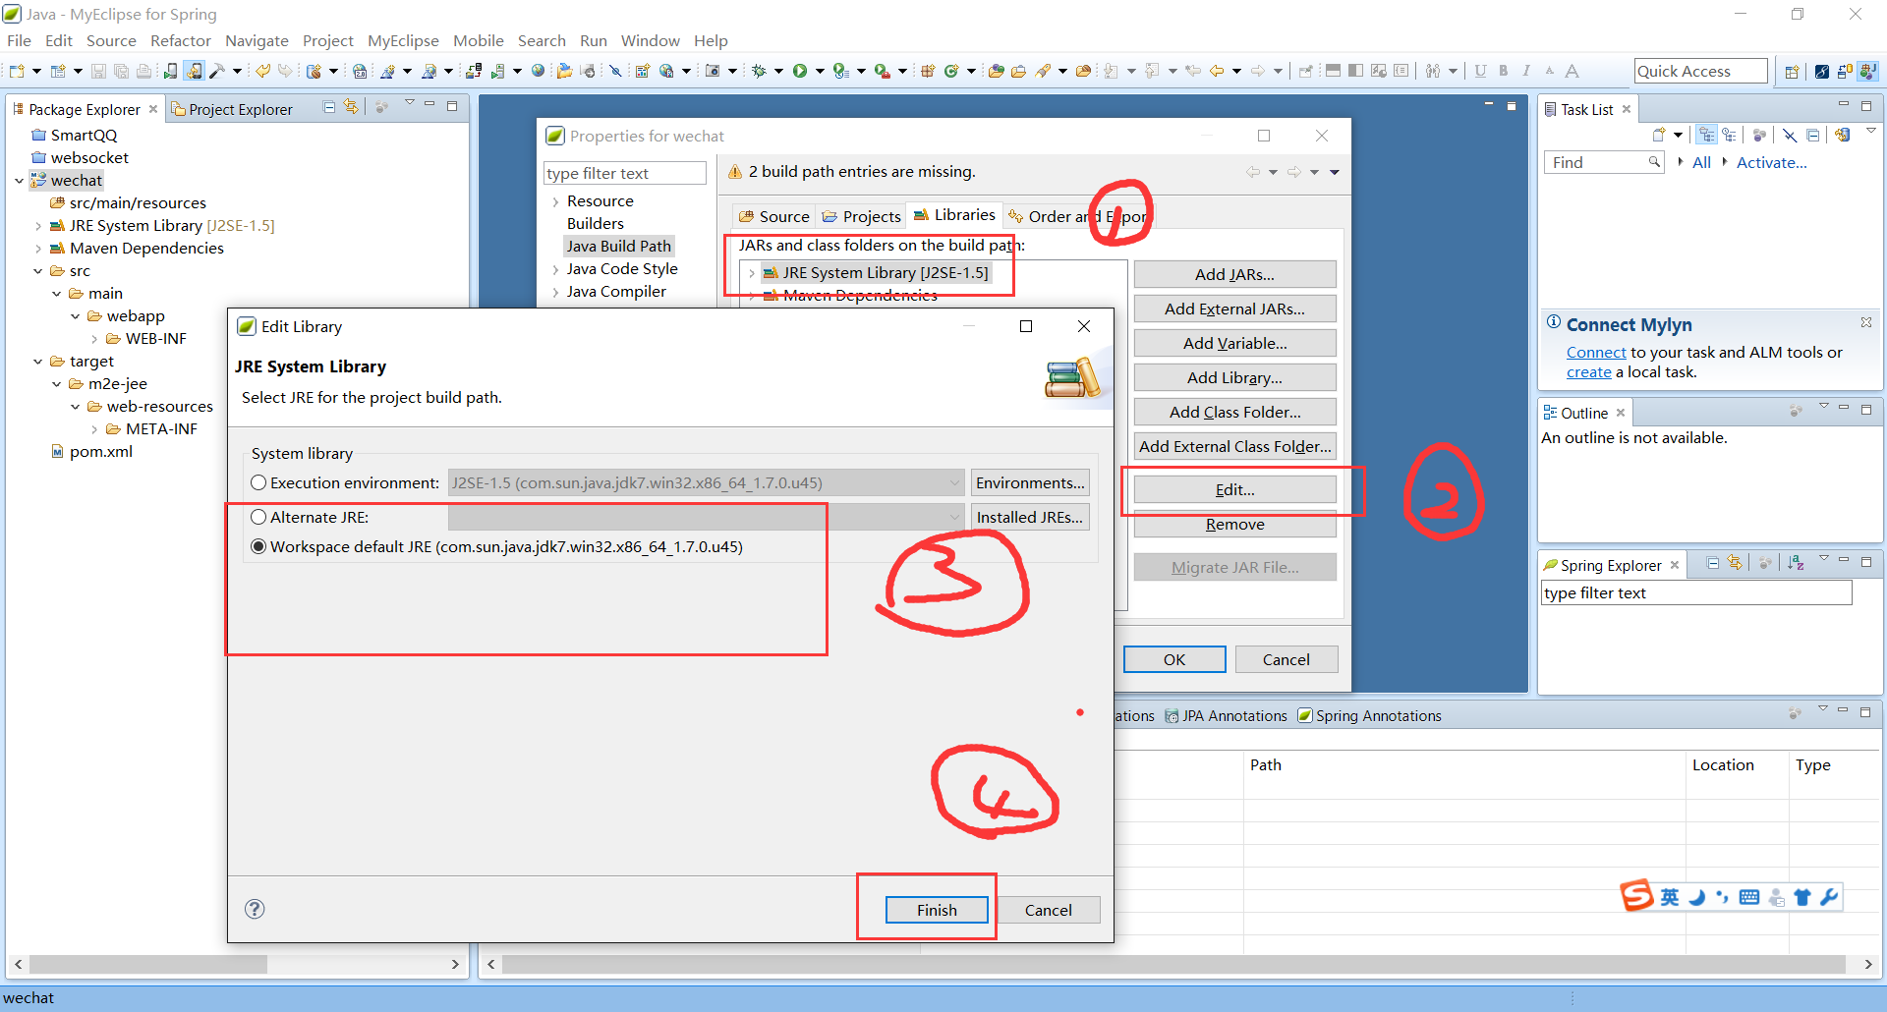Expand JRE System Library in Package Explorer

pos(38,226)
